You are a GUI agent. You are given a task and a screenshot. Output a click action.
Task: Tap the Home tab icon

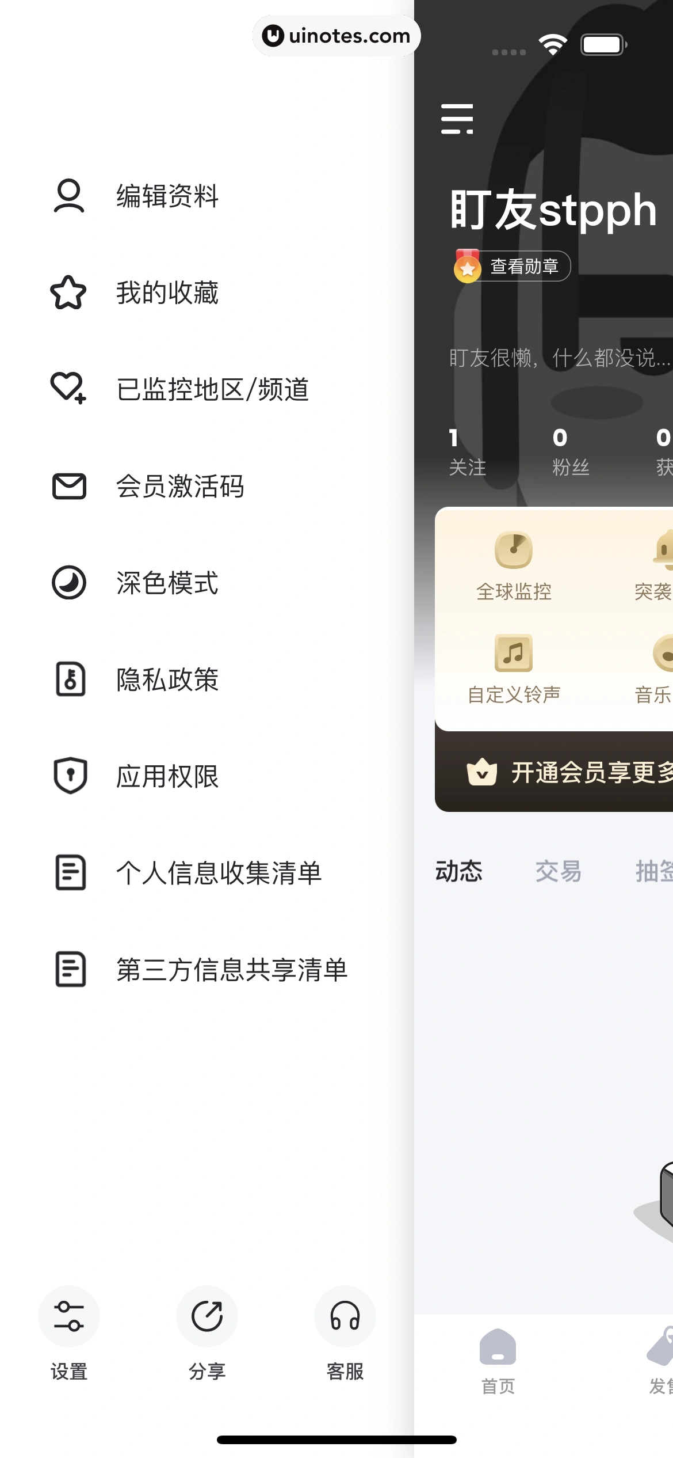tap(498, 1347)
